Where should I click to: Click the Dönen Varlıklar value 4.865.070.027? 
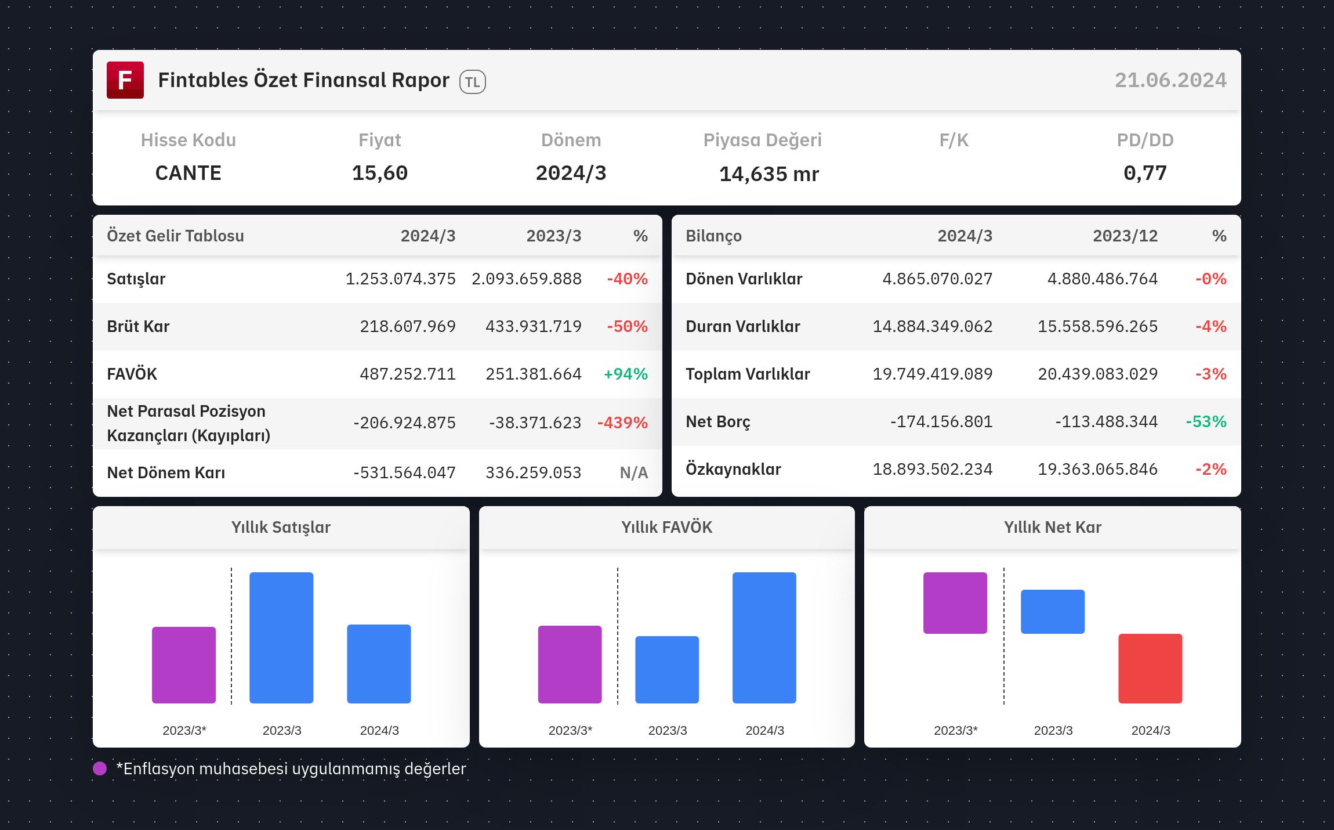pyautogui.click(x=937, y=279)
